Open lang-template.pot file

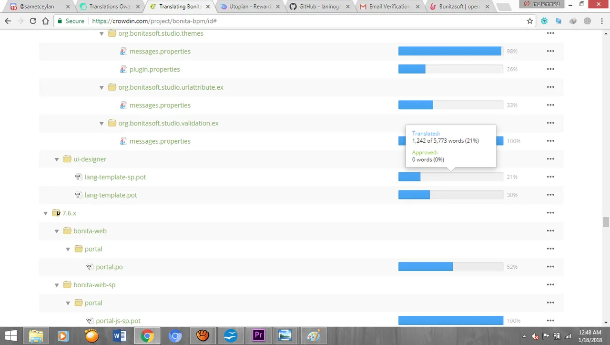pyautogui.click(x=111, y=195)
